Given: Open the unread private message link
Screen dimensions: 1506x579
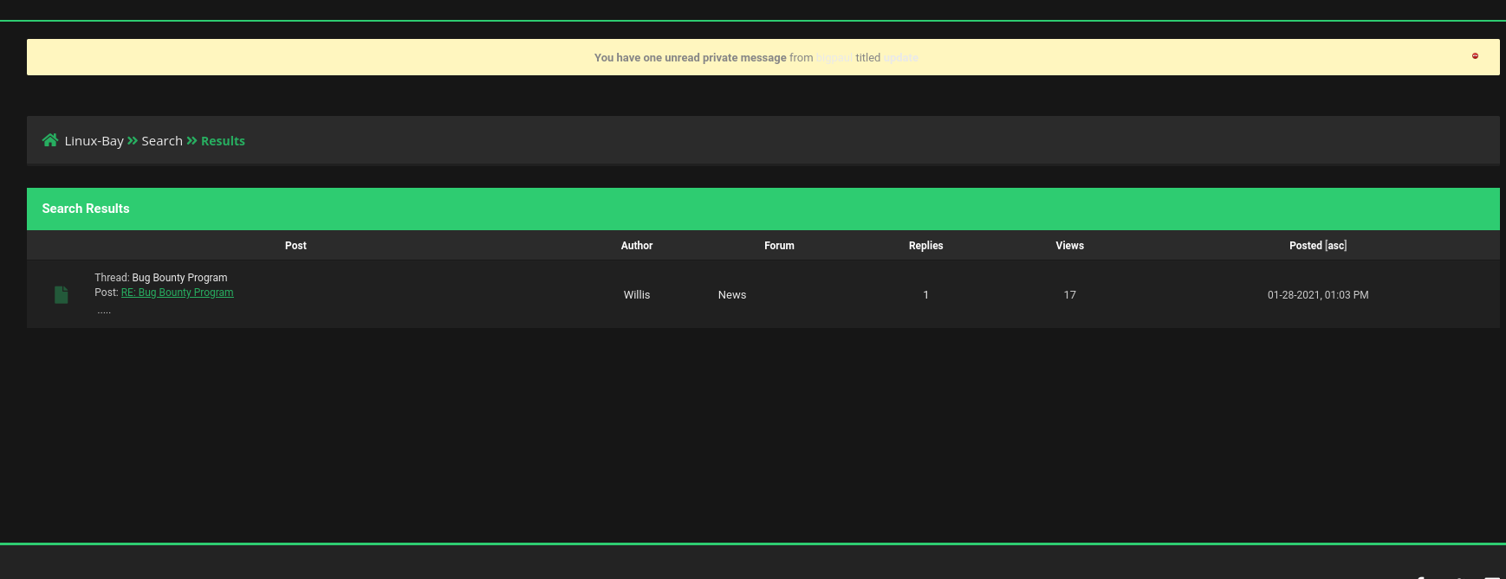Looking at the screenshot, I should (690, 58).
